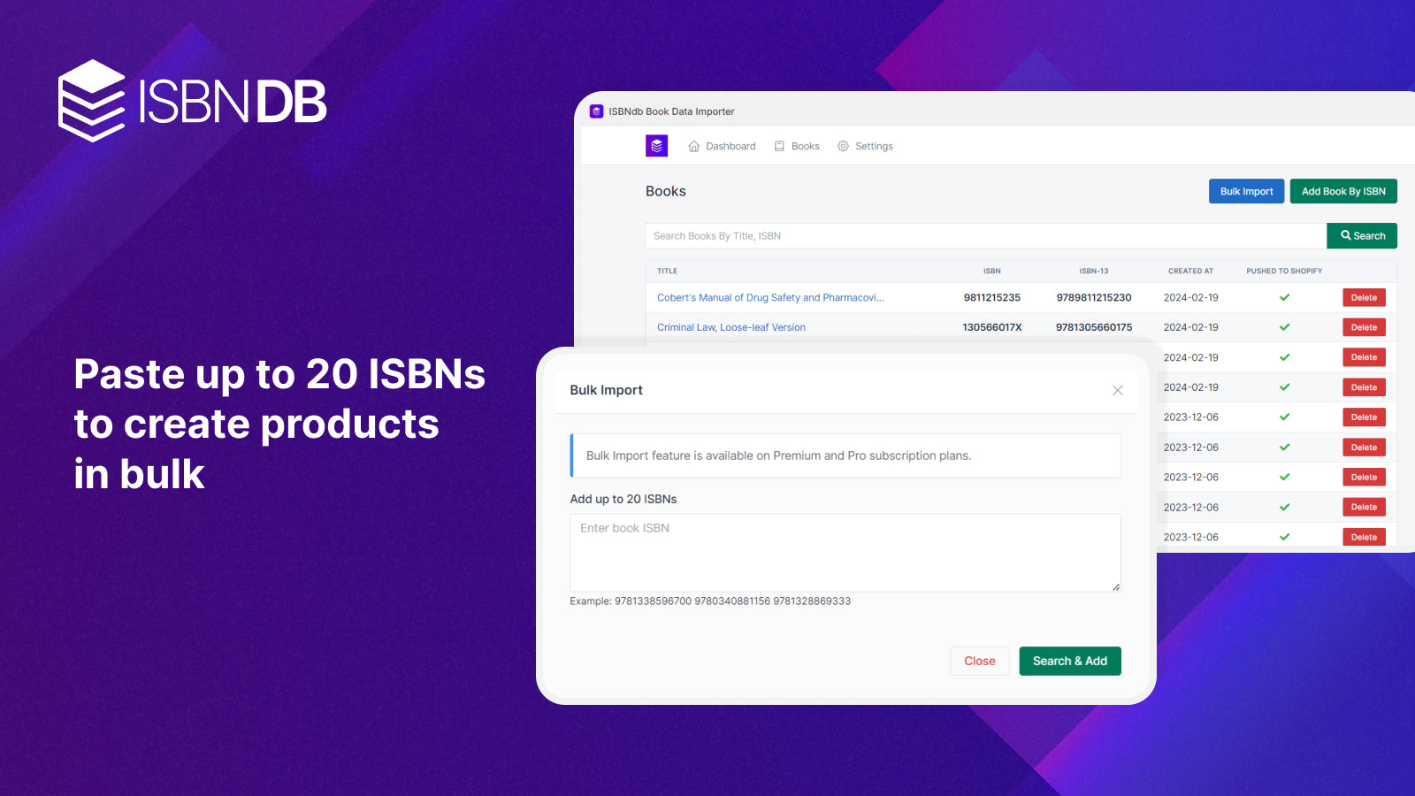Click the ISBNdb icon in the window title bar
1415x796 pixels.
tap(596, 111)
